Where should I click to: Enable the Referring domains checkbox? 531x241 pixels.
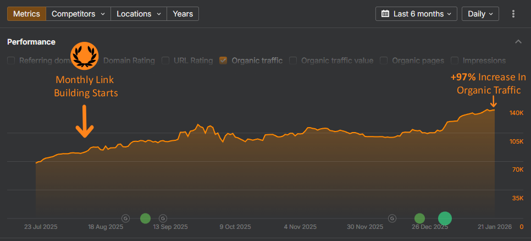coord(11,61)
